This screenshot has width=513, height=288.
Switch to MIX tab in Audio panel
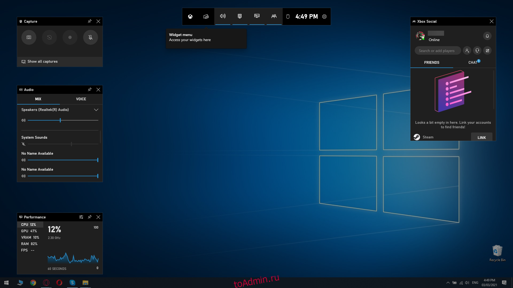[38, 99]
